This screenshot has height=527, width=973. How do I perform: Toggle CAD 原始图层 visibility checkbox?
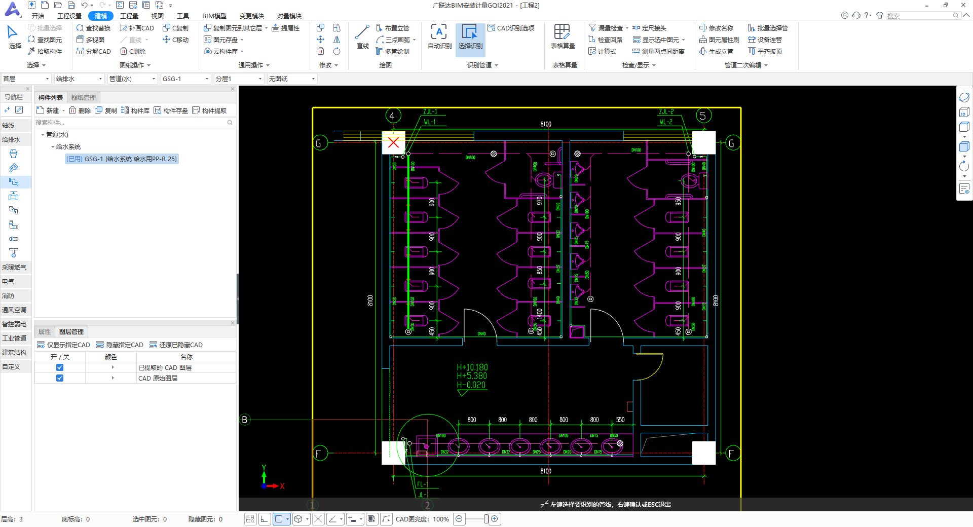(60, 378)
